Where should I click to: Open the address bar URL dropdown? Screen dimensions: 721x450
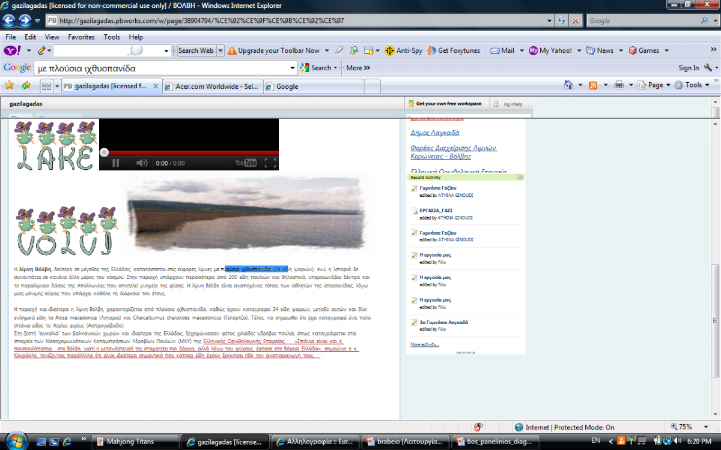[550, 20]
